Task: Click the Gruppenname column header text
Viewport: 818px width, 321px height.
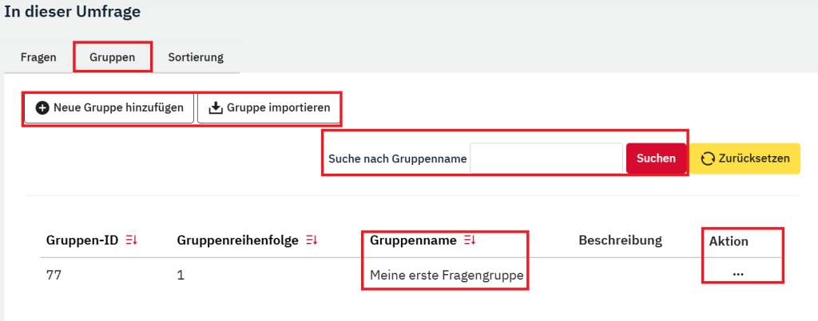Action: click(413, 241)
